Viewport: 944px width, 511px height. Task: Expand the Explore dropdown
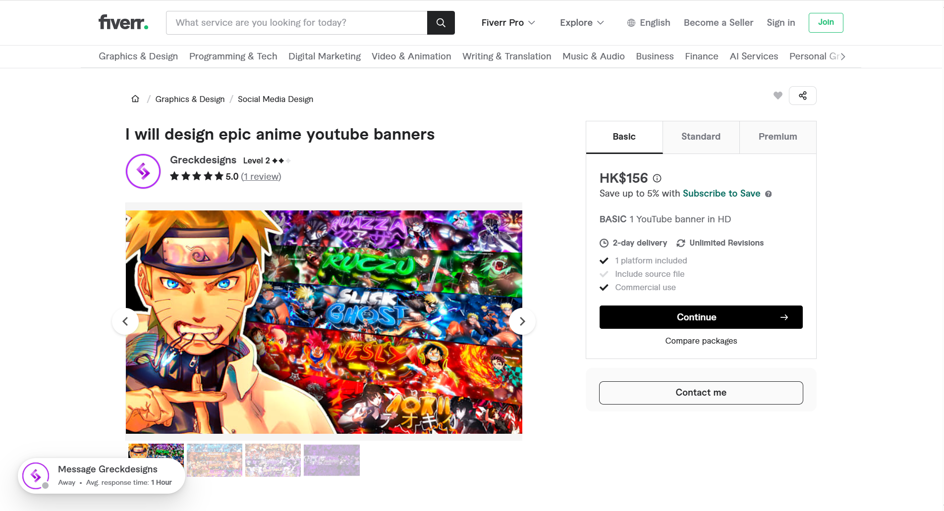coord(582,23)
